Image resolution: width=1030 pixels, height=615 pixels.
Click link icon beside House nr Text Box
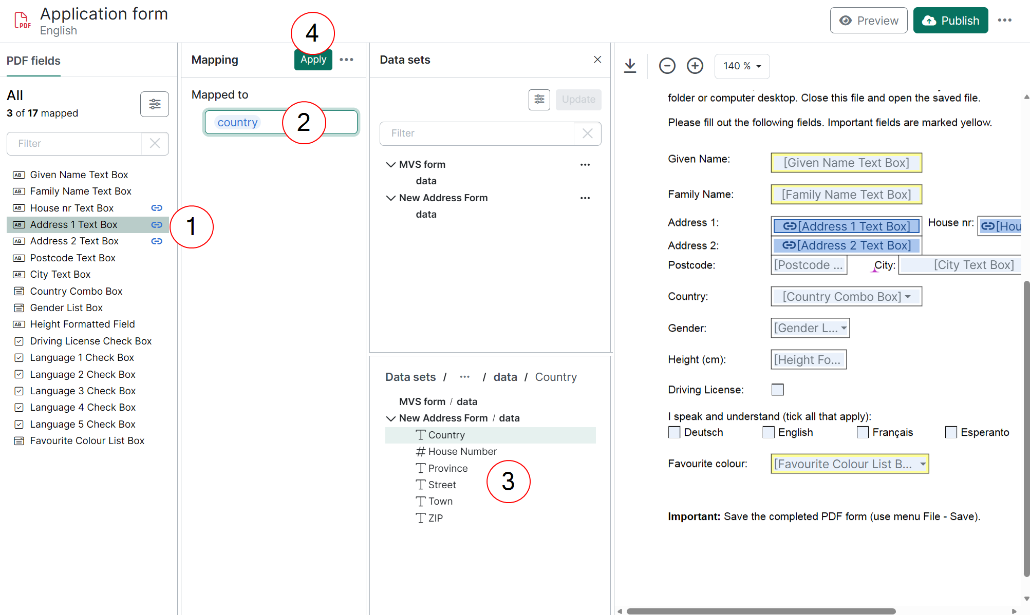157,208
